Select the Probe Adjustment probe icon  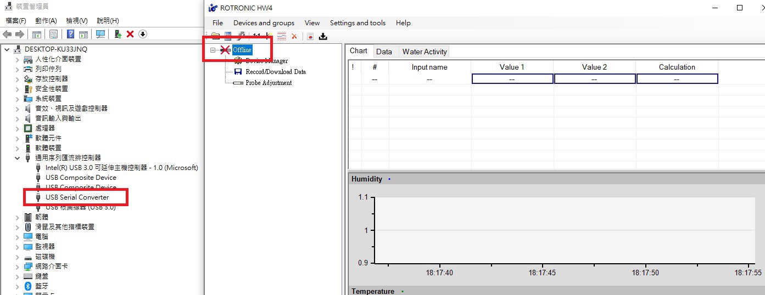click(238, 83)
